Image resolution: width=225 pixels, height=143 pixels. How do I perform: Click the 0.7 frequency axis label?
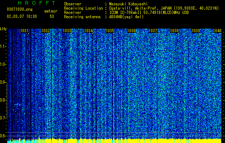tap(3, 118)
